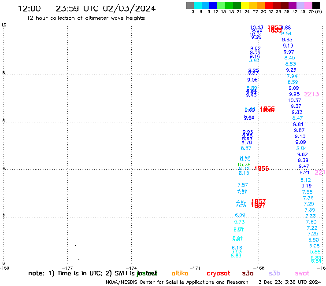Click the wave height value '9.87'
This screenshot has width=326, height=286.
299,130
